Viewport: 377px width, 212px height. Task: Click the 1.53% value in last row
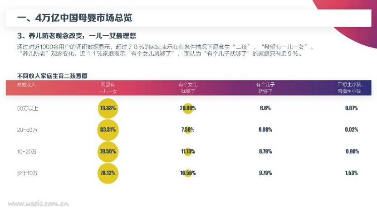click(x=351, y=173)
